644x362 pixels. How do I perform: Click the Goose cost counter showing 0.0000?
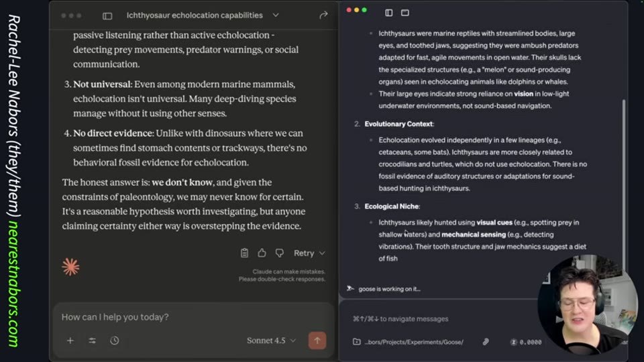click(526, 342)
